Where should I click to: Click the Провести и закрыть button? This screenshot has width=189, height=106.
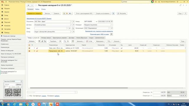[x=35, y=14]
